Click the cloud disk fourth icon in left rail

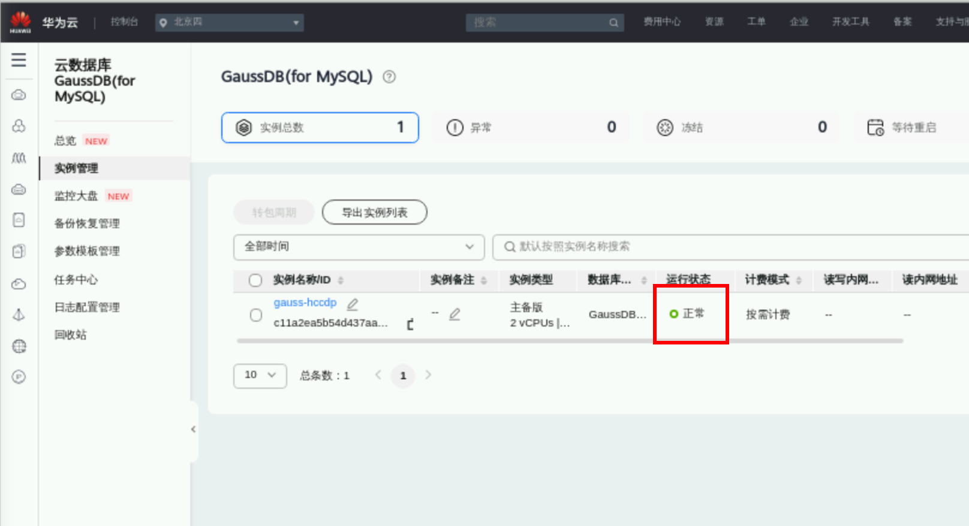point(19,189)
